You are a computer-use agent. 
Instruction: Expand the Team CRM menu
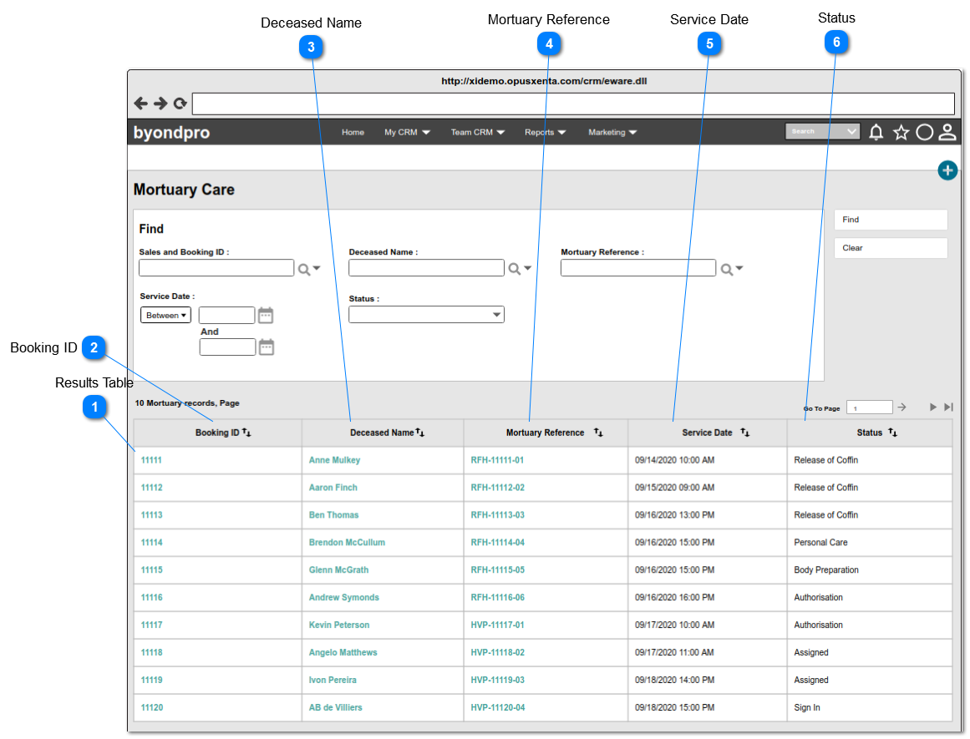point(478,132)
